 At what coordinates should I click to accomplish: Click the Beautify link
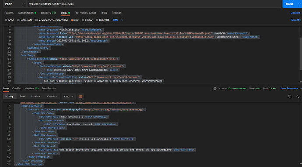pyautogui.click(x=295, y=20)
